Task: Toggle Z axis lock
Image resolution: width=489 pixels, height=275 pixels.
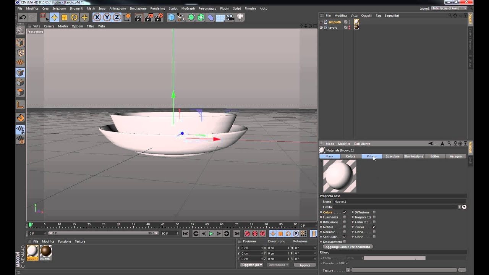Action: tap(117, 17)
